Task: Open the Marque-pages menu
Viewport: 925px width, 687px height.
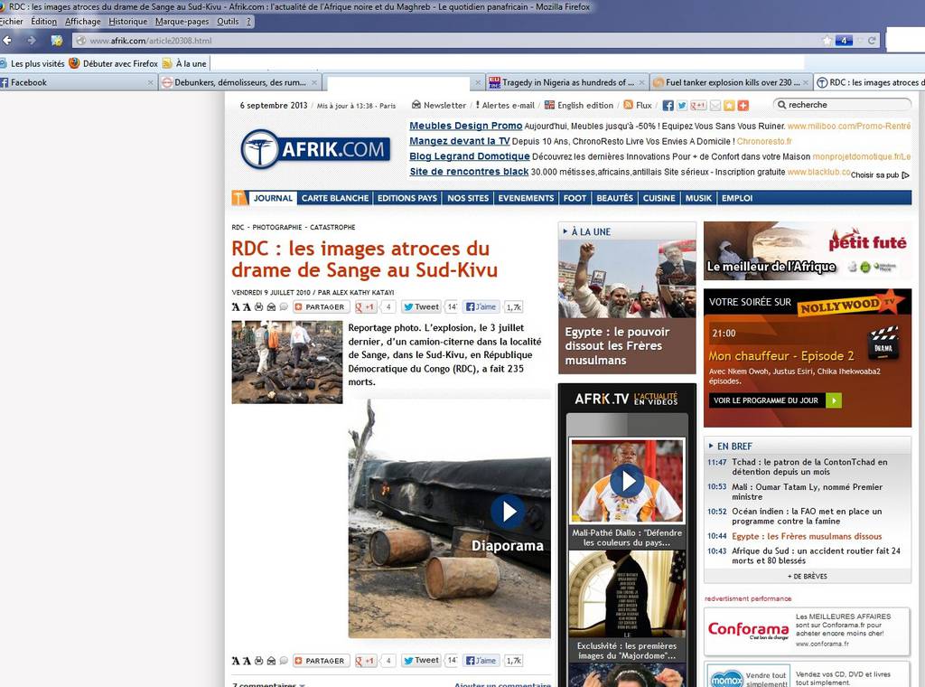Action: point(182,22)
